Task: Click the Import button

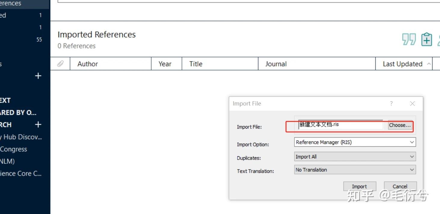Action: [359, 186]
